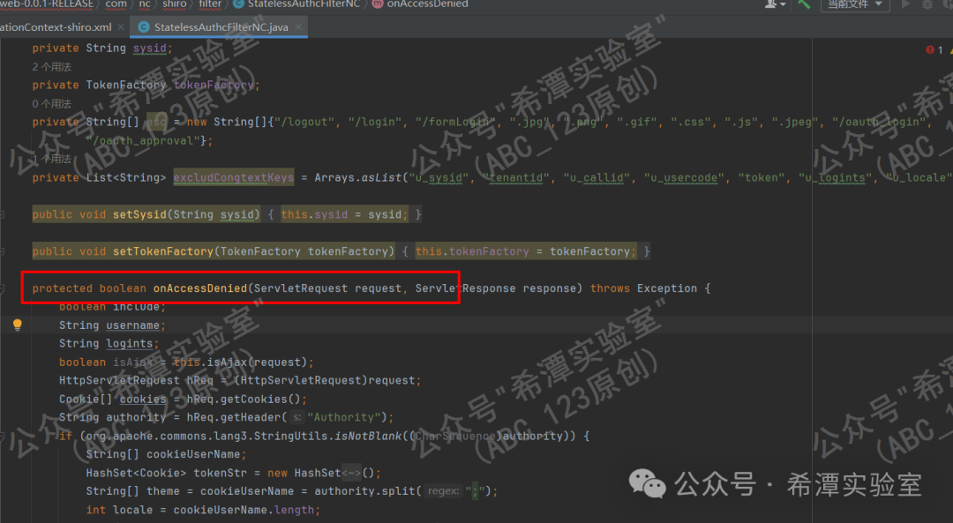Open the user account dropdown icon

(x=775, y=4)
